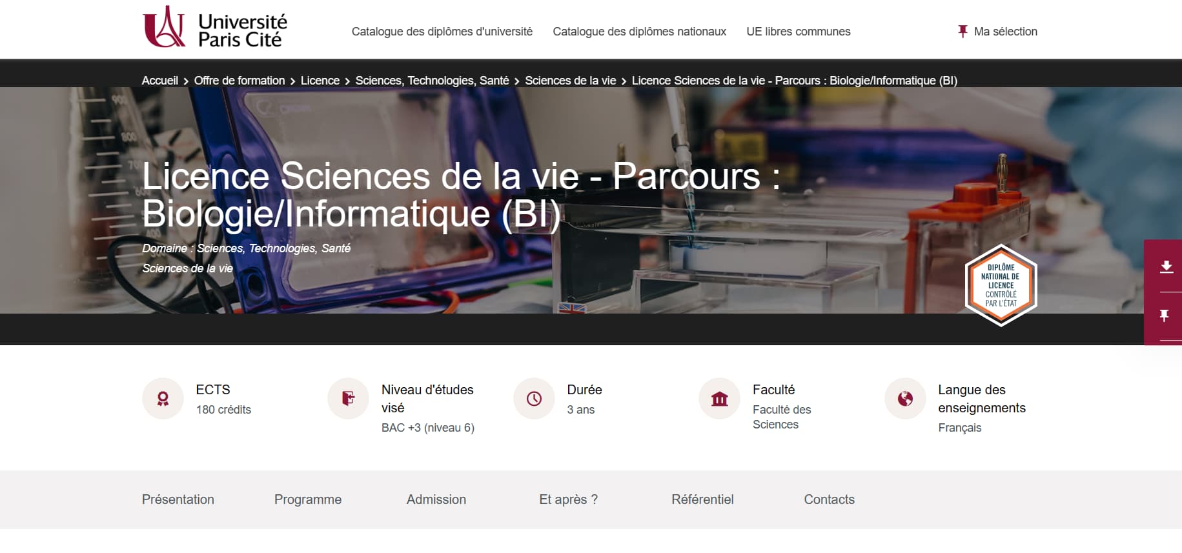Viewport: 1182px width, 553px height.
Task: Click the pin icon on the red side panel
Action: tap(1165, 316)
